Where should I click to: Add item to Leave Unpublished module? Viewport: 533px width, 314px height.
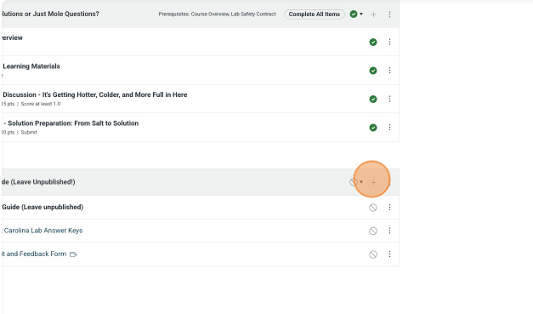click(373, 182)
